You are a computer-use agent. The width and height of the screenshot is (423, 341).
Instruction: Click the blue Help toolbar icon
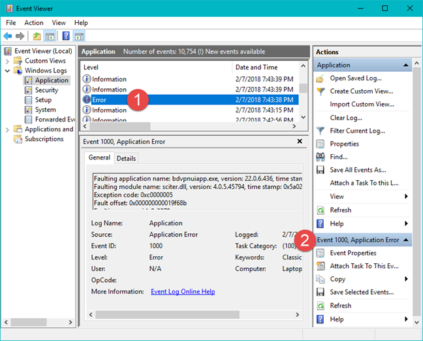point(66,36)
